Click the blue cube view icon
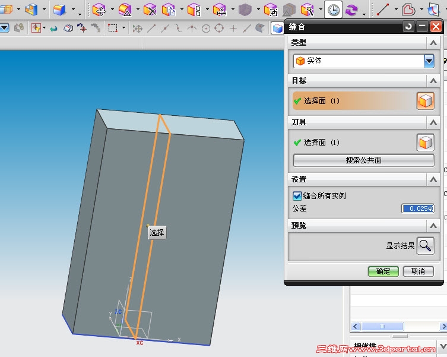447x357 pixels. (x=277, y=29)
